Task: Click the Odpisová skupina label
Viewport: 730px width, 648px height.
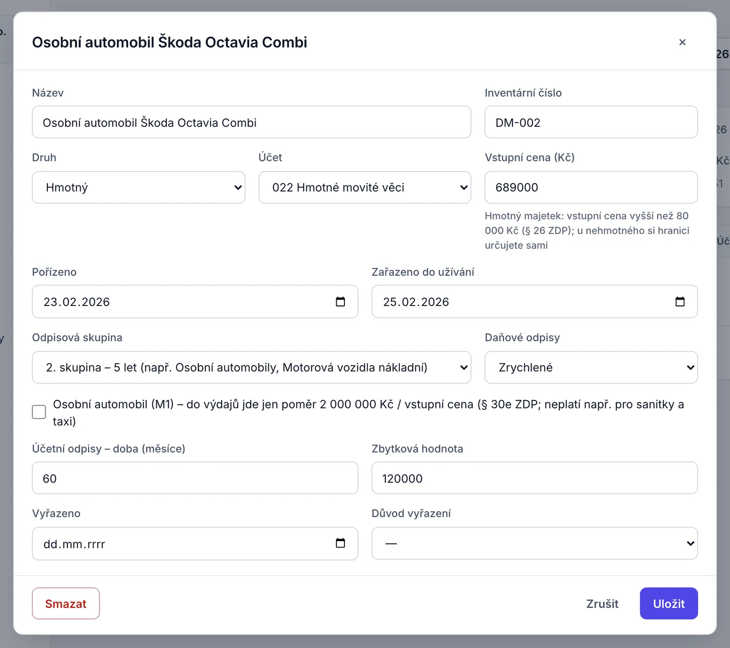Action: 77,337
